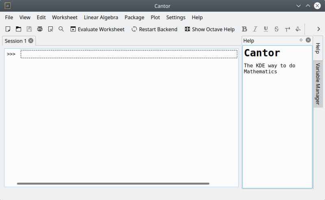
Task: Float the Help panel using the diamond icon
Action: tap(301, 40)
